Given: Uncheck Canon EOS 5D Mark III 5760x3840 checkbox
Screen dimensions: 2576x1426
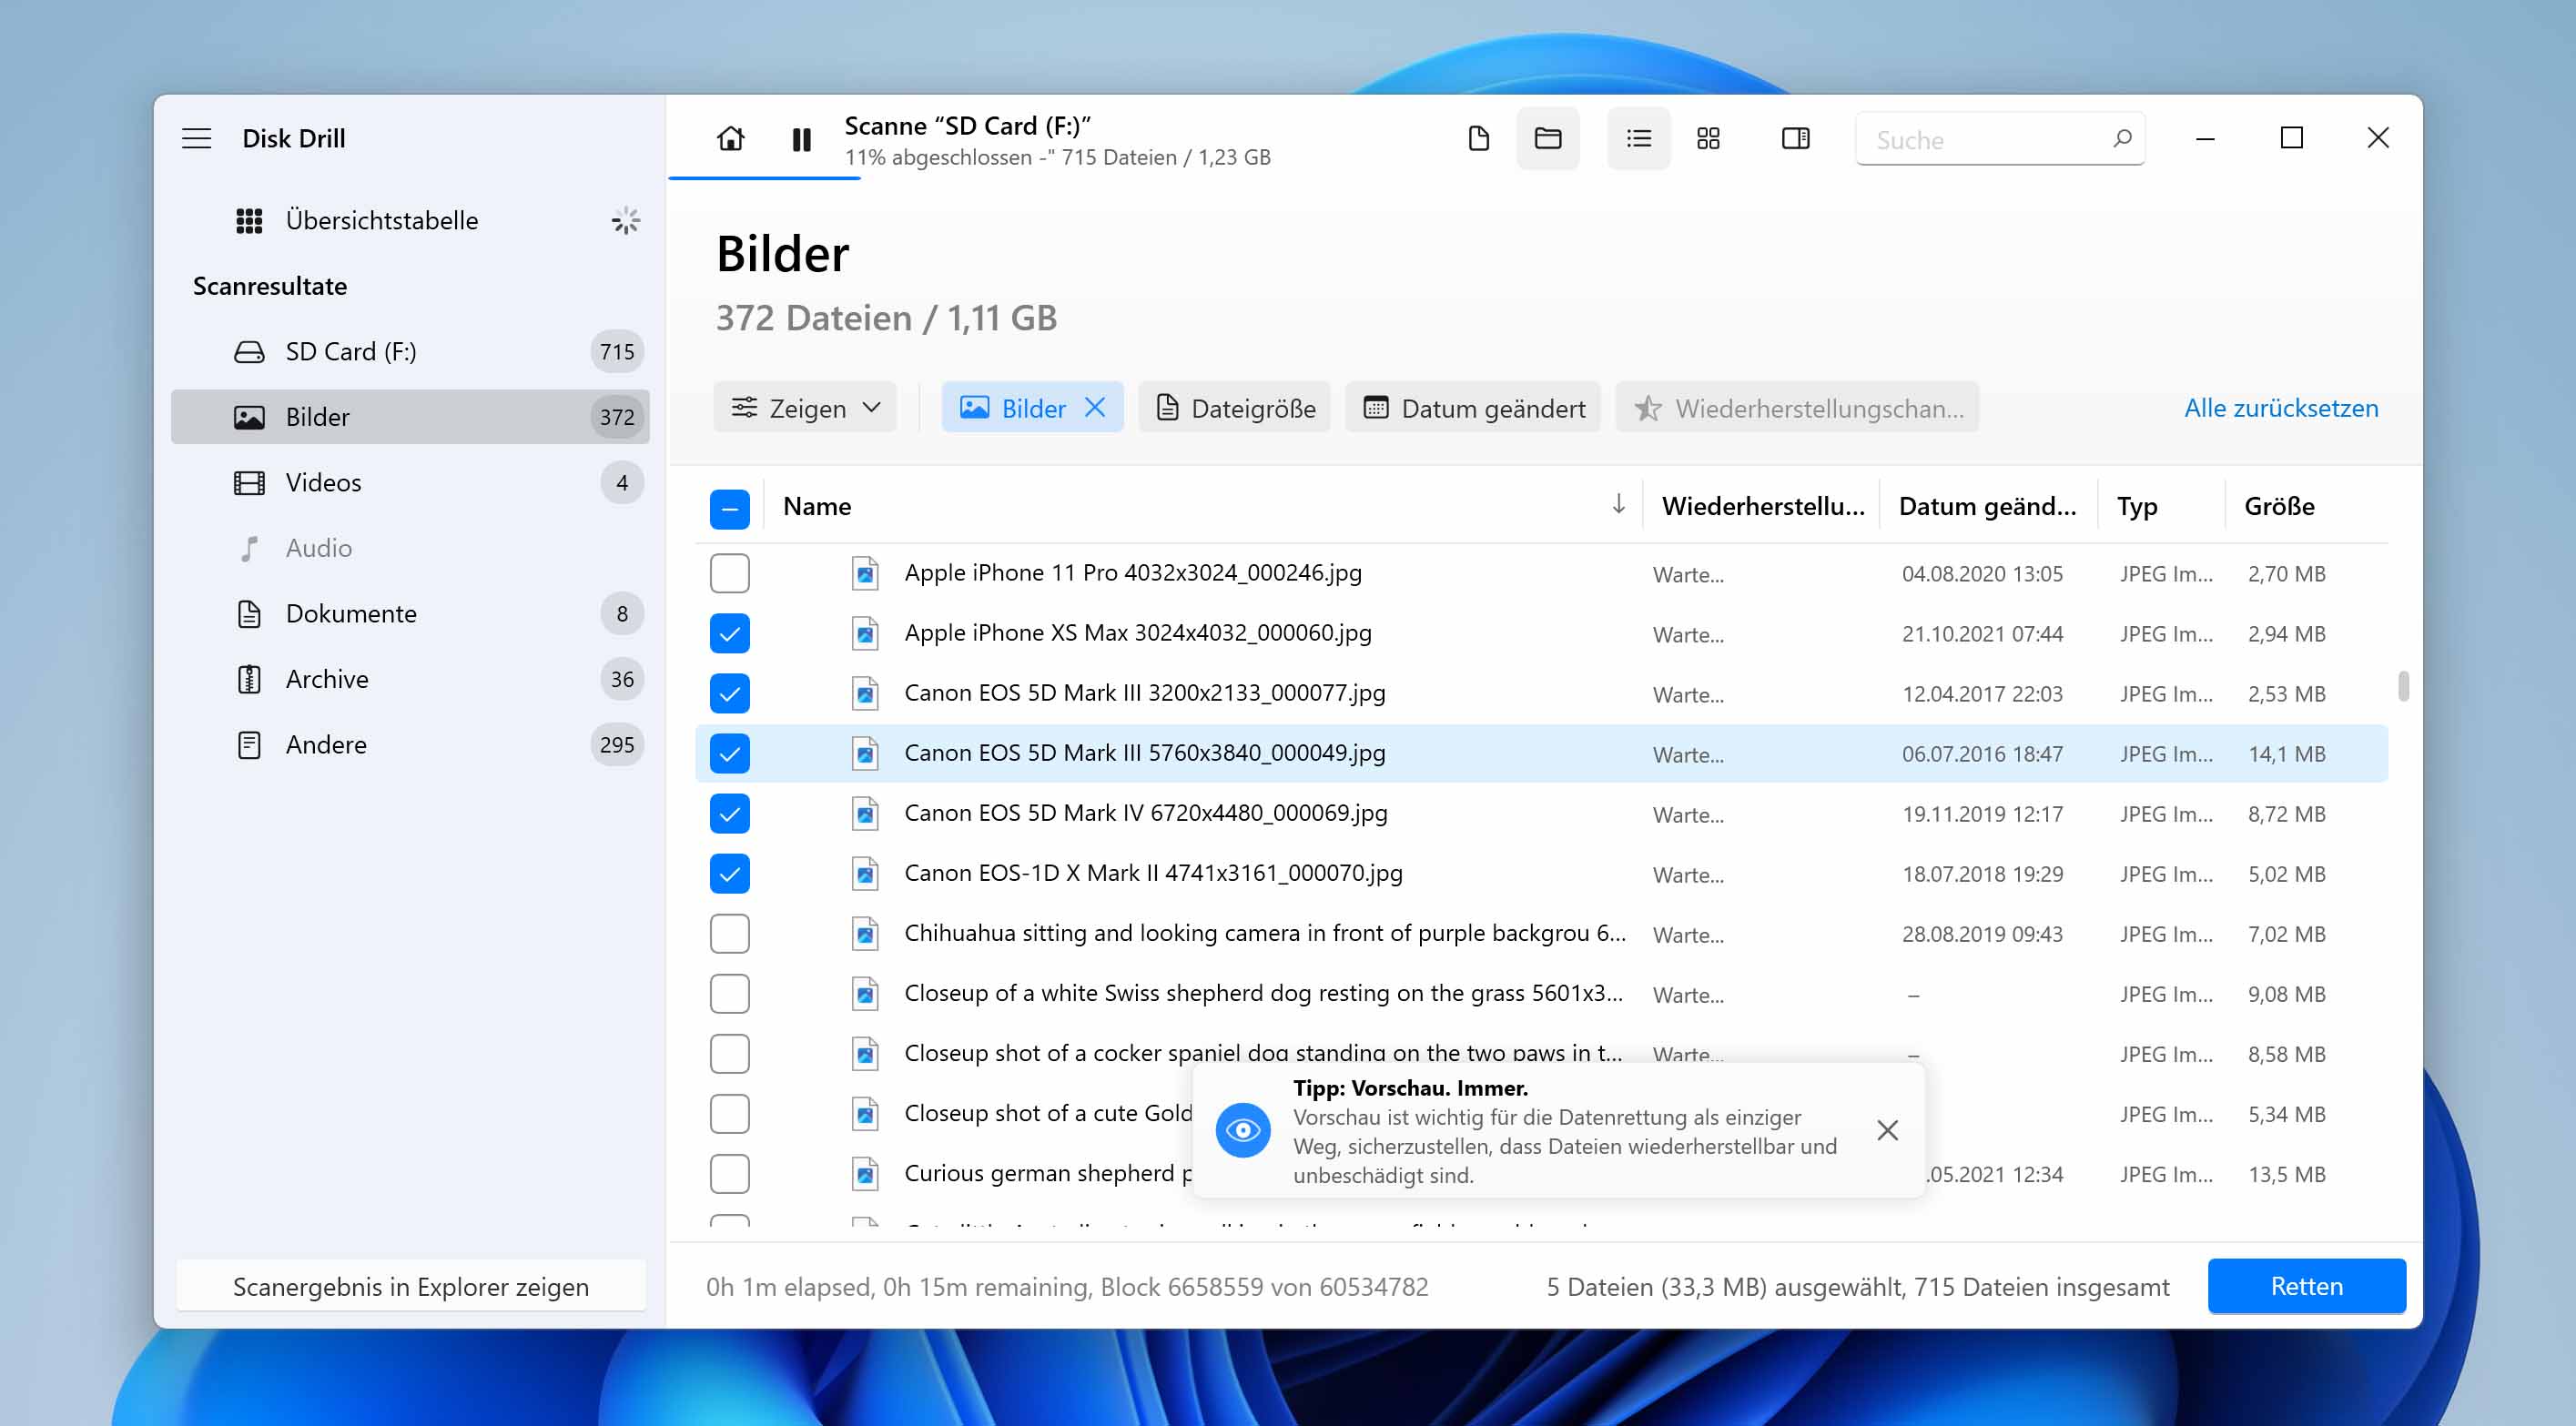Looking at the screenshot, I should pos(729,753).
